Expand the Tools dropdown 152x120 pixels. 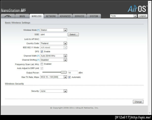(x=123, y=16)
